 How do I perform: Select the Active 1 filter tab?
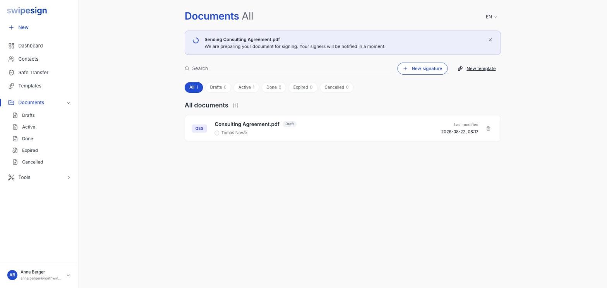click(246, 87)
